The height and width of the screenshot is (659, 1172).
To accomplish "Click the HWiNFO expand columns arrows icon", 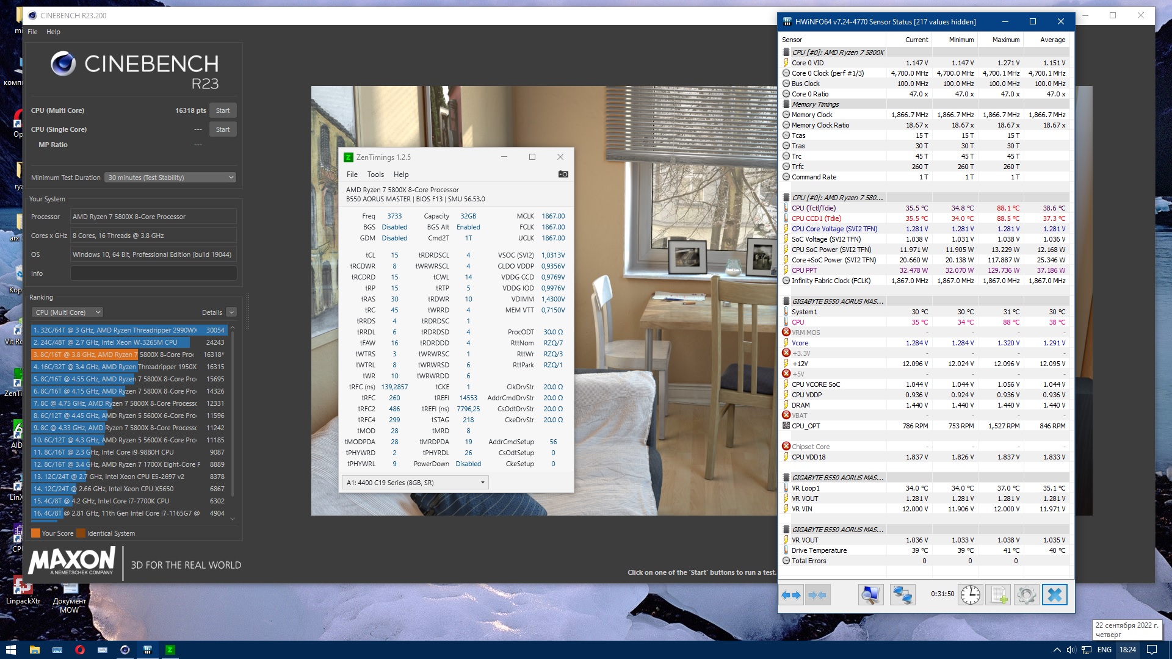I will [791, 595].
